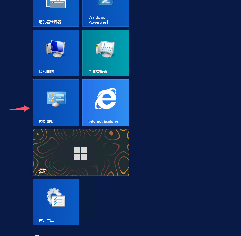Open 管理工具 (Administrative Tools) gear icon
Viewport: 241px width, 236px height.
pos(56,198)
